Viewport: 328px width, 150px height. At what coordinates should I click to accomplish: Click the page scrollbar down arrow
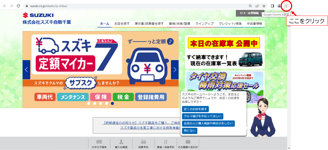coord(289,148)
